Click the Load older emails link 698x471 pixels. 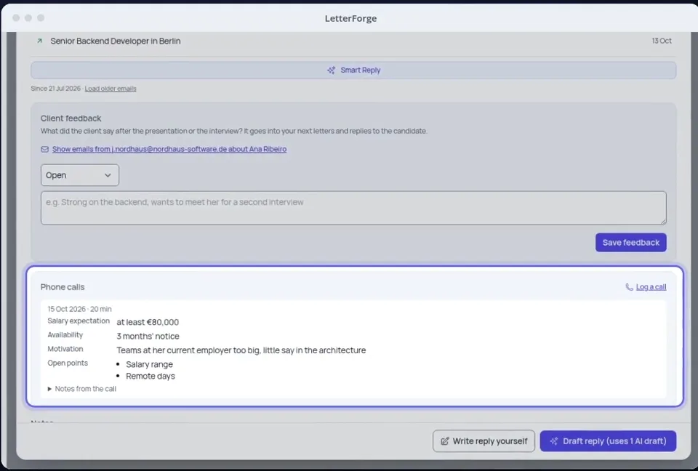pos(111,89)
